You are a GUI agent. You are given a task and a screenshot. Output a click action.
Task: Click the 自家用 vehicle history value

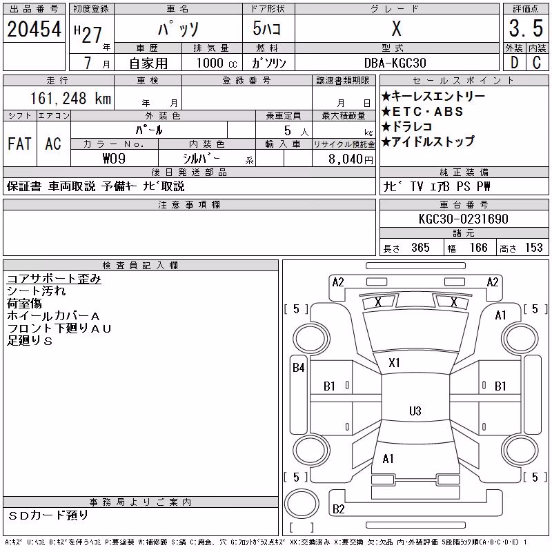[x=148, y=63]
